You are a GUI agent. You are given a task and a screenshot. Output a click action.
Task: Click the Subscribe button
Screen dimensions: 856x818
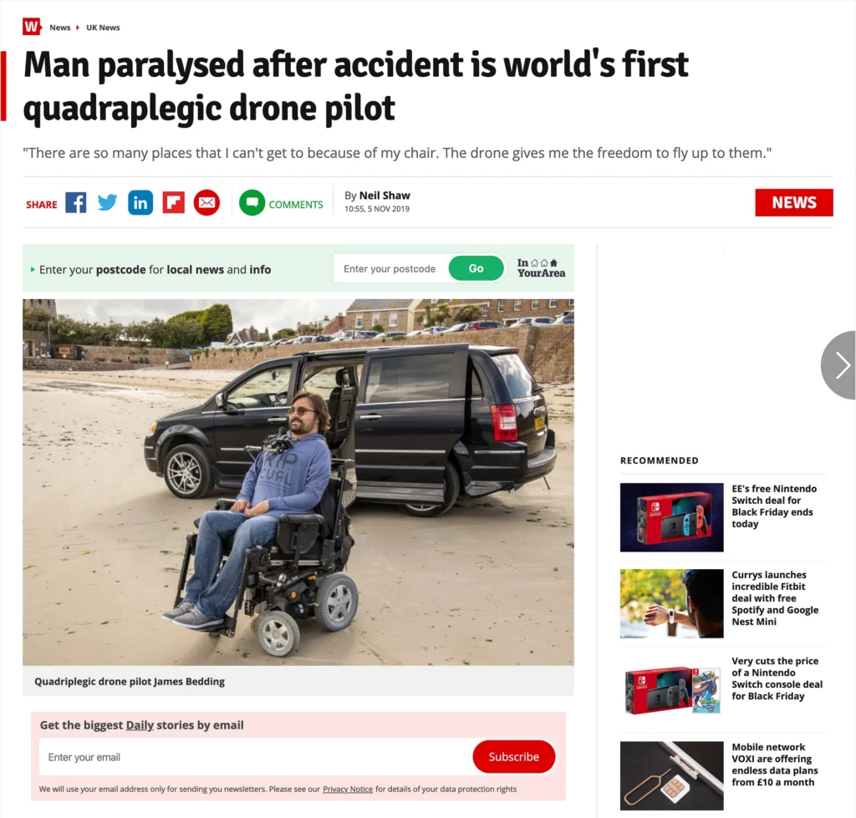[x=514, y=757]
